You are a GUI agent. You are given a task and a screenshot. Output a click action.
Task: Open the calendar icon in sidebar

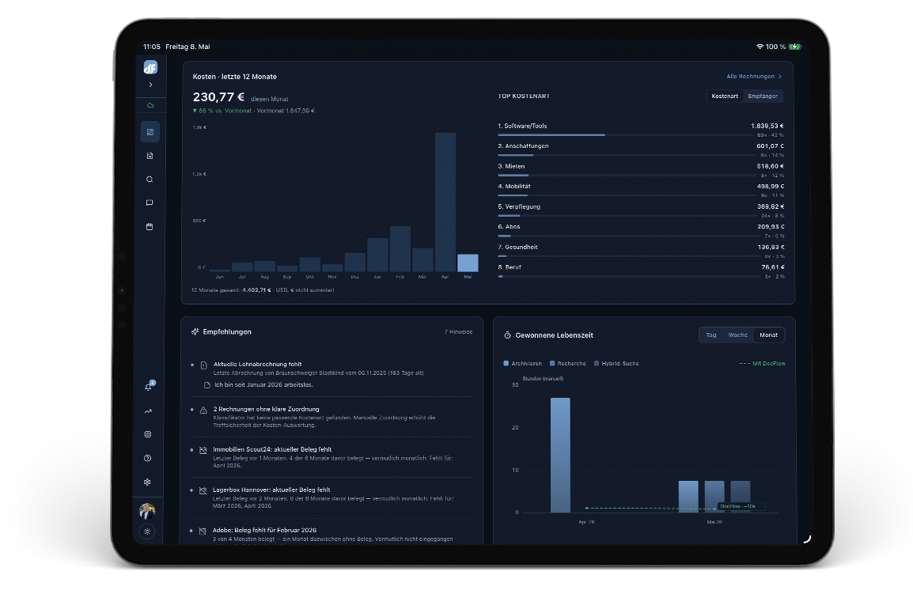click(150, 227)
